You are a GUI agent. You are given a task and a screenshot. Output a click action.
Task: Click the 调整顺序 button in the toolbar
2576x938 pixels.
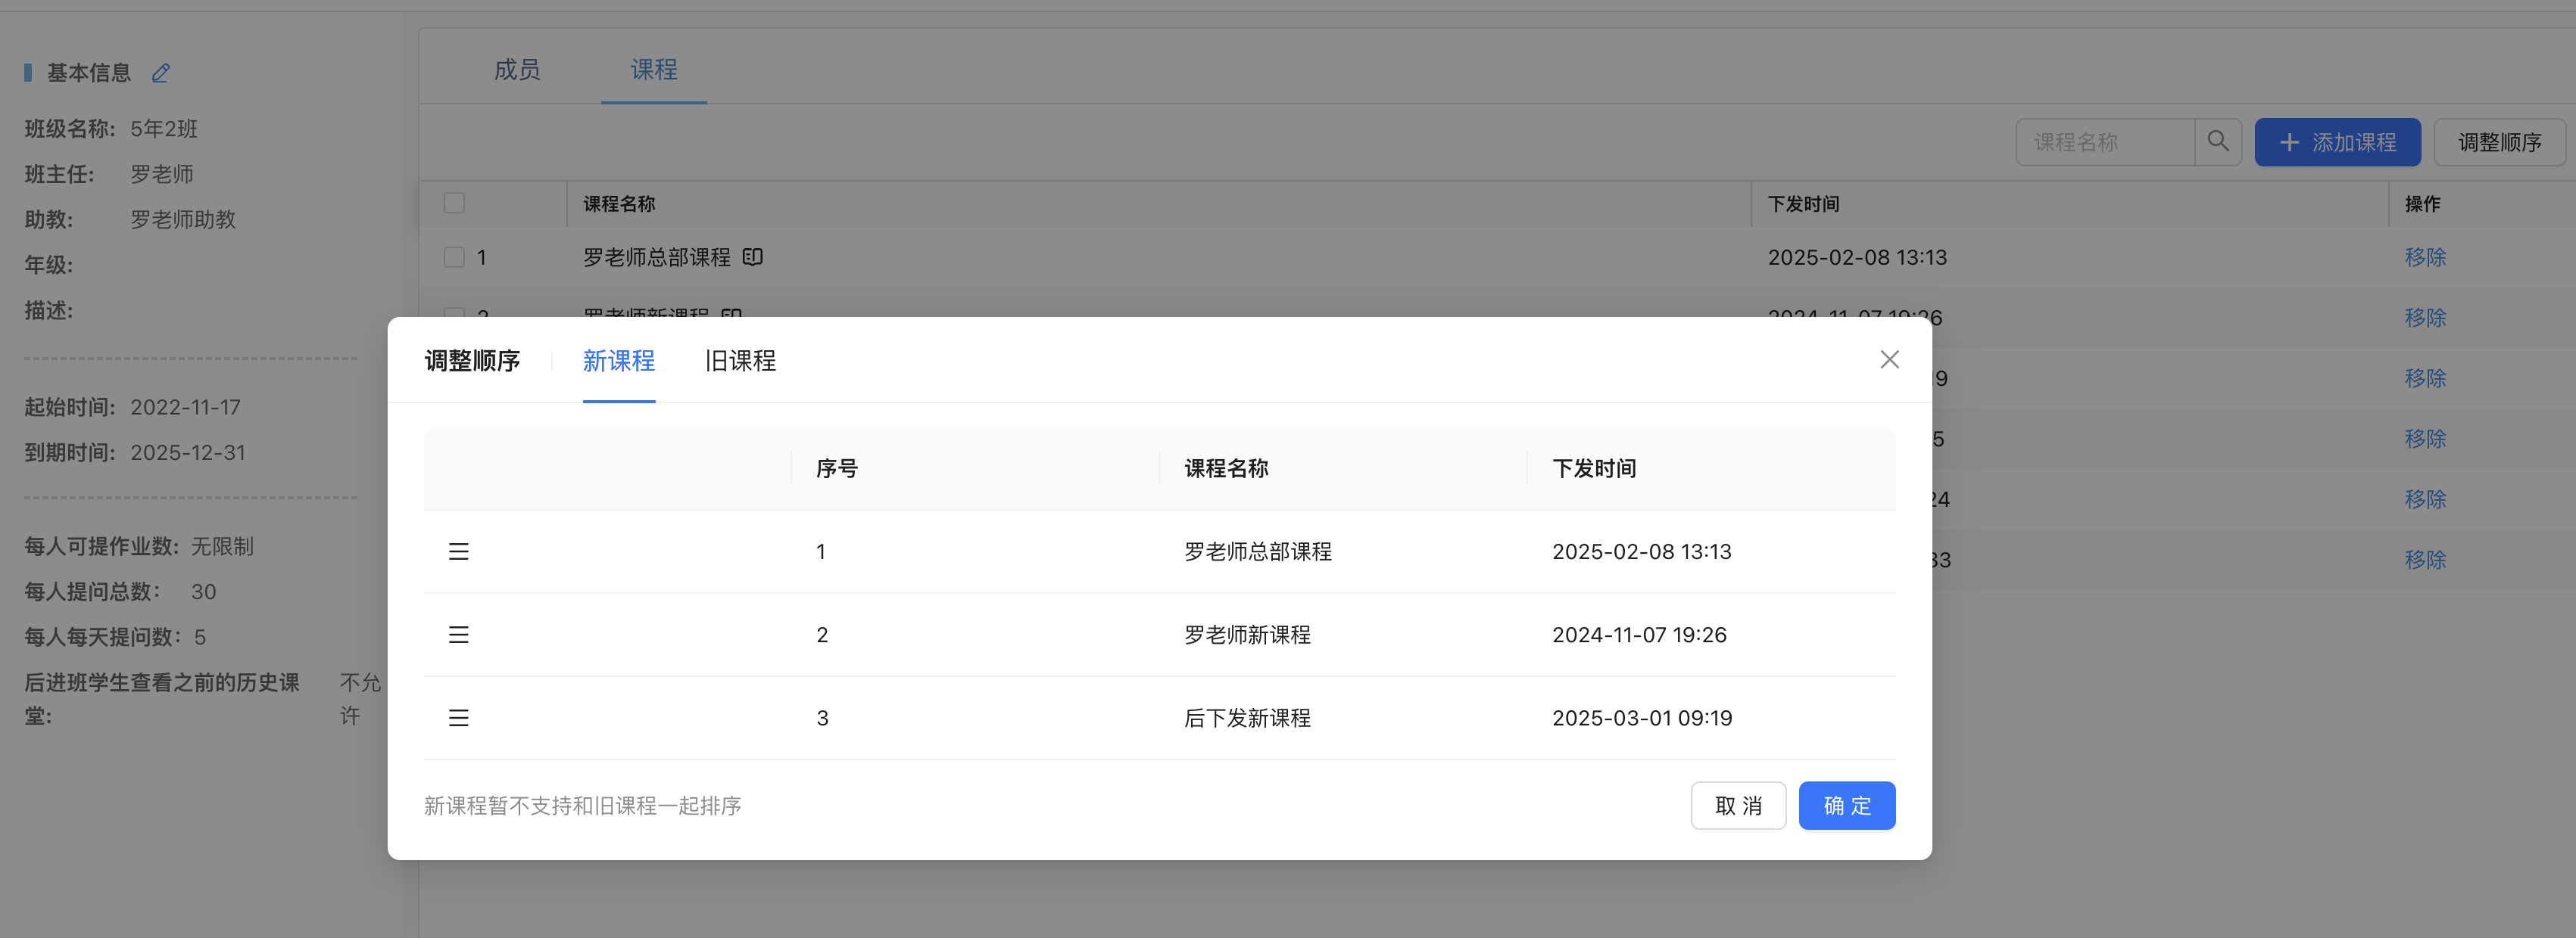point(2500,142)
